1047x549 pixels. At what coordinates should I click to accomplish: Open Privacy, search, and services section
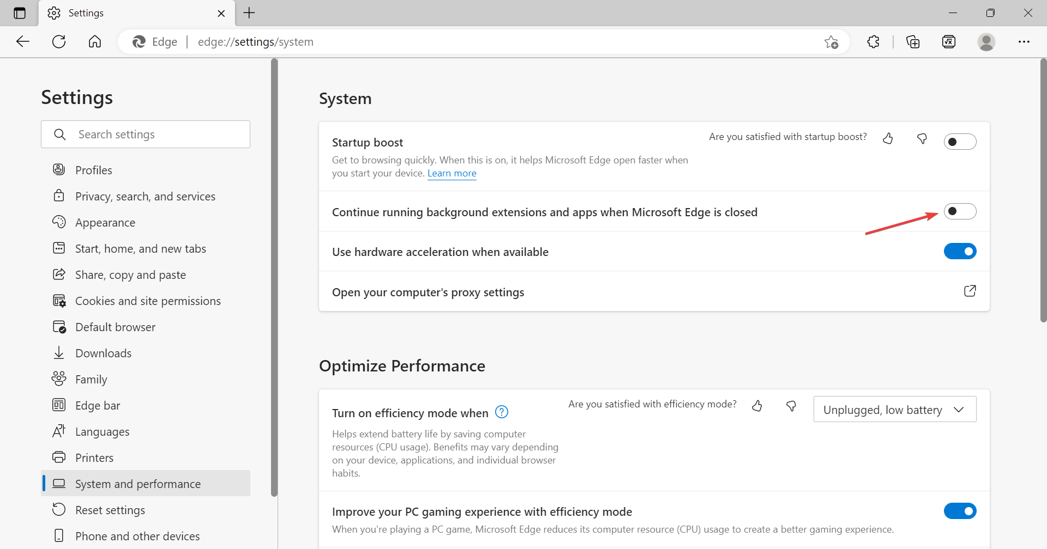click(146, 196)
